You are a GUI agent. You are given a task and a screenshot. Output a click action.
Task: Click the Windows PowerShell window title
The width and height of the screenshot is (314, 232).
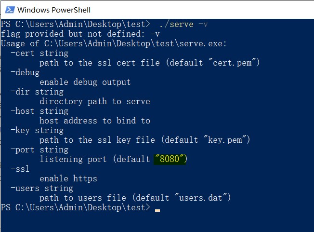[x=54, y=10]
